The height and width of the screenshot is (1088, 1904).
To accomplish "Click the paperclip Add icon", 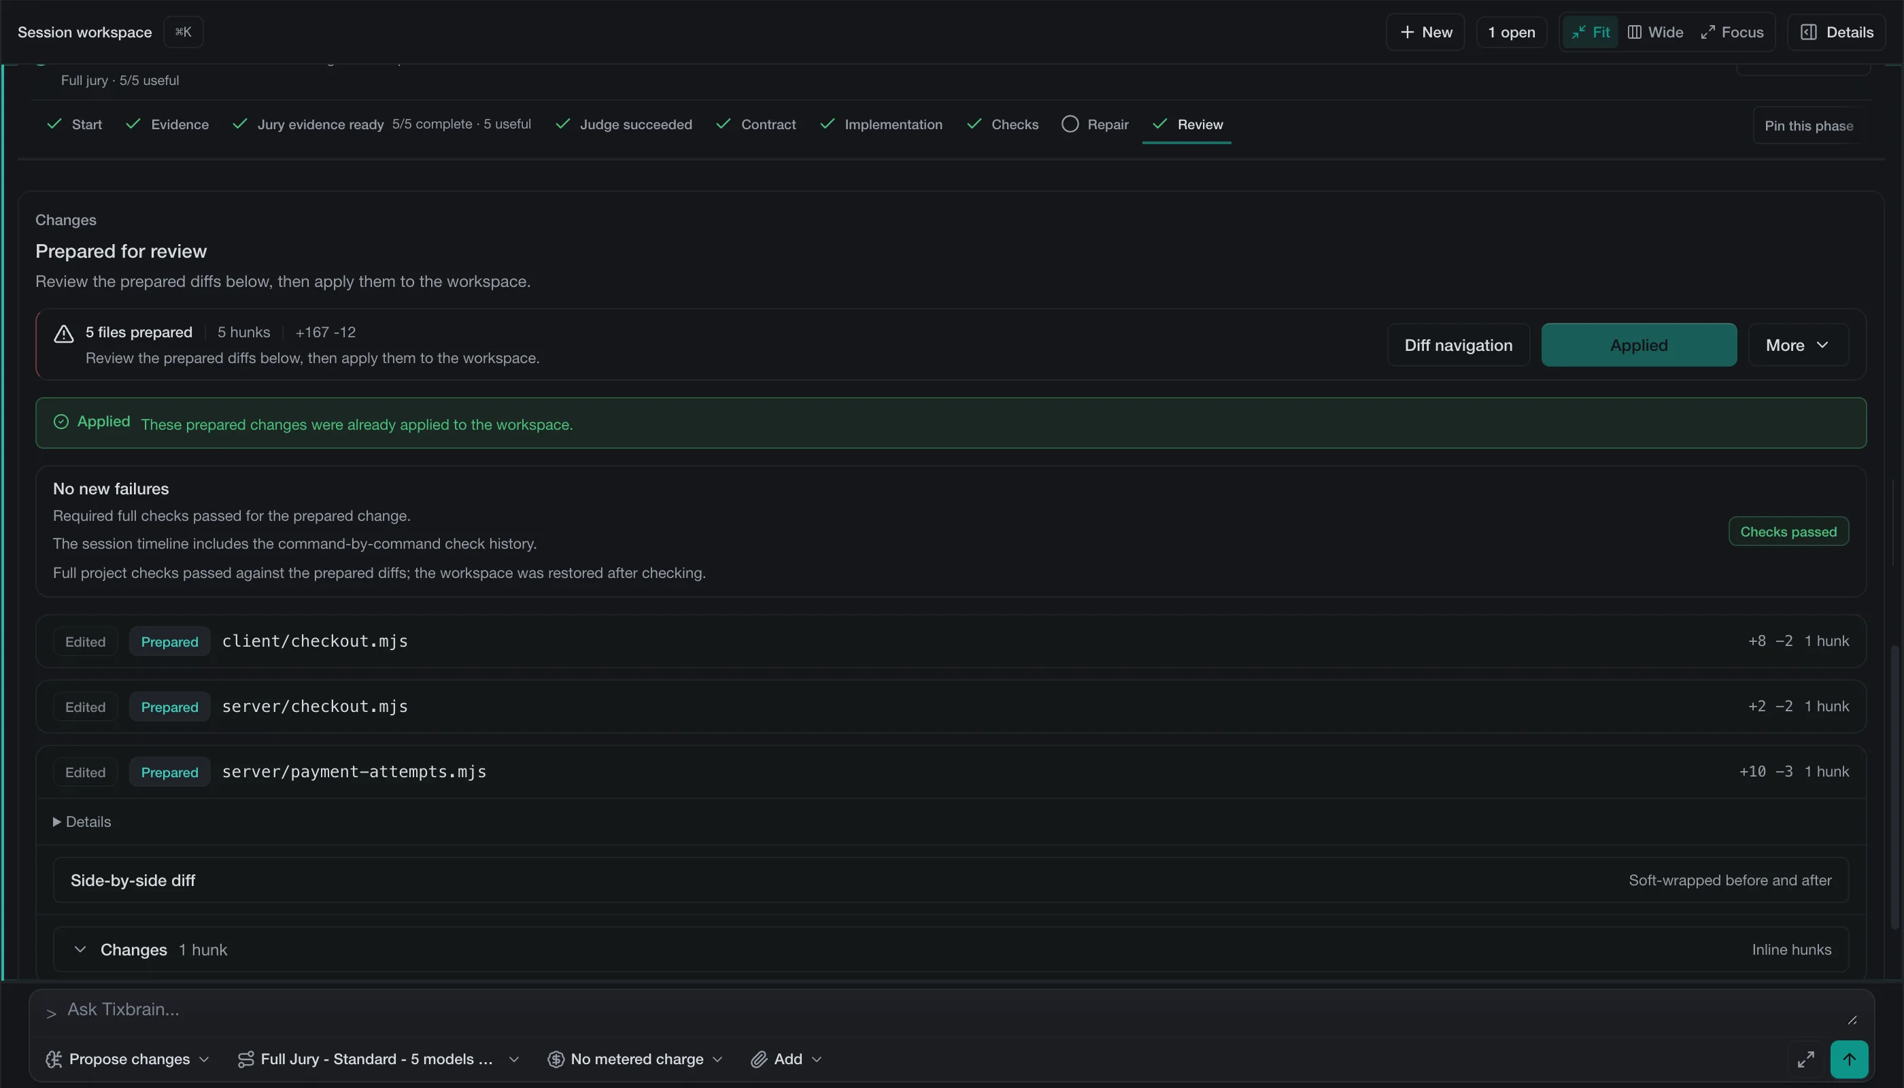I will pos(758,1059).
